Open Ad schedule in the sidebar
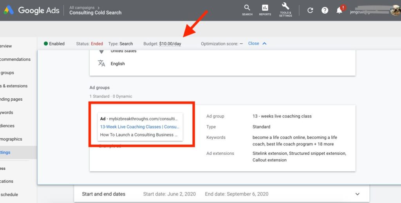The height and width of the screenshot is (203, 401). click(9, 194)
